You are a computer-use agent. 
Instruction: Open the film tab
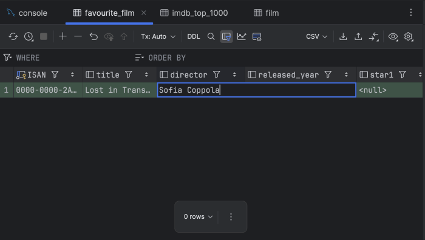266,13
